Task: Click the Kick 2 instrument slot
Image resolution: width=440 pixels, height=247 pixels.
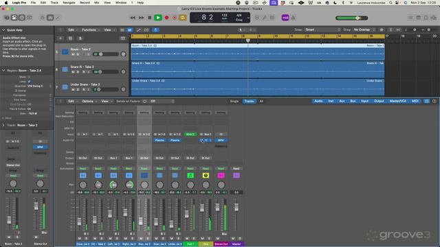Action: (190, 134)
